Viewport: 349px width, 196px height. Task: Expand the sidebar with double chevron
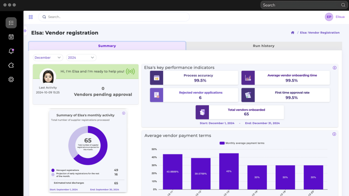point(25,31)
